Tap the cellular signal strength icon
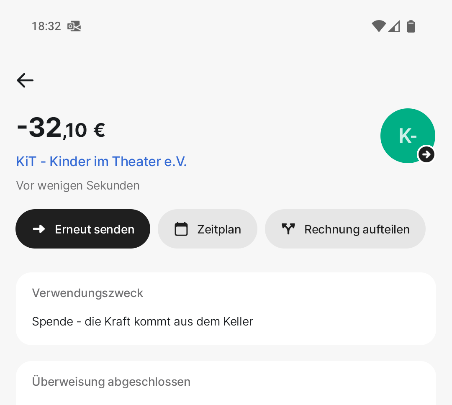 click(394, 26)
